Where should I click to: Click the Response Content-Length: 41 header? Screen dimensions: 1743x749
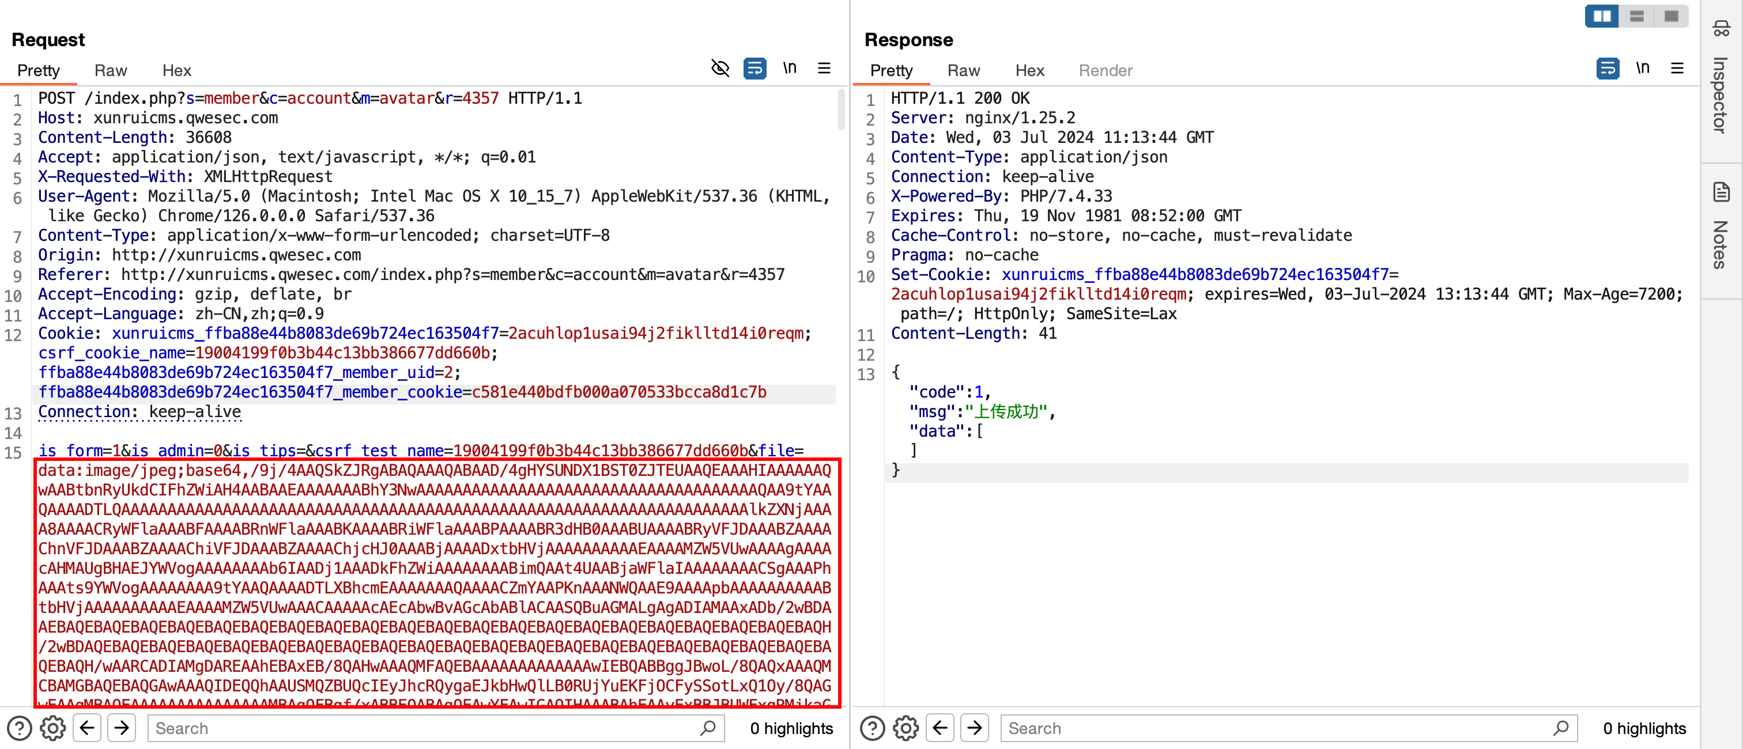974,334
